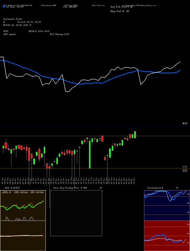The image size is (190, 251).
Task: Click the first date label on the x-axis
Action: click(3, 181)
